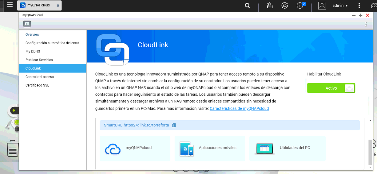Switch to the myQNAPcloud taskbar tab
Screen dimensions: 377x174
pyautogui.click(x=39, y=6)
